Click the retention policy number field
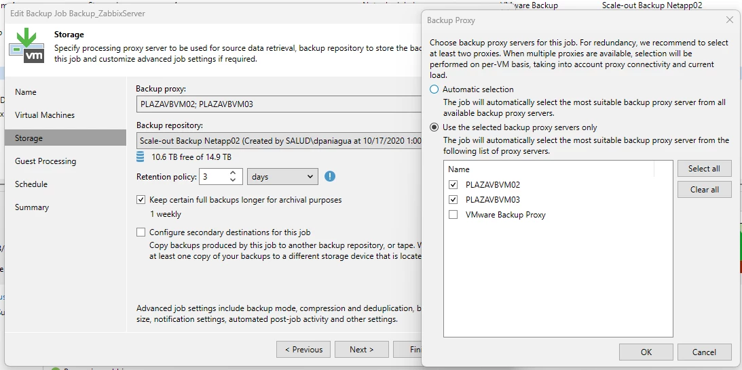The width and height of the screenshot is (742, 370). (x=214, y=177)
